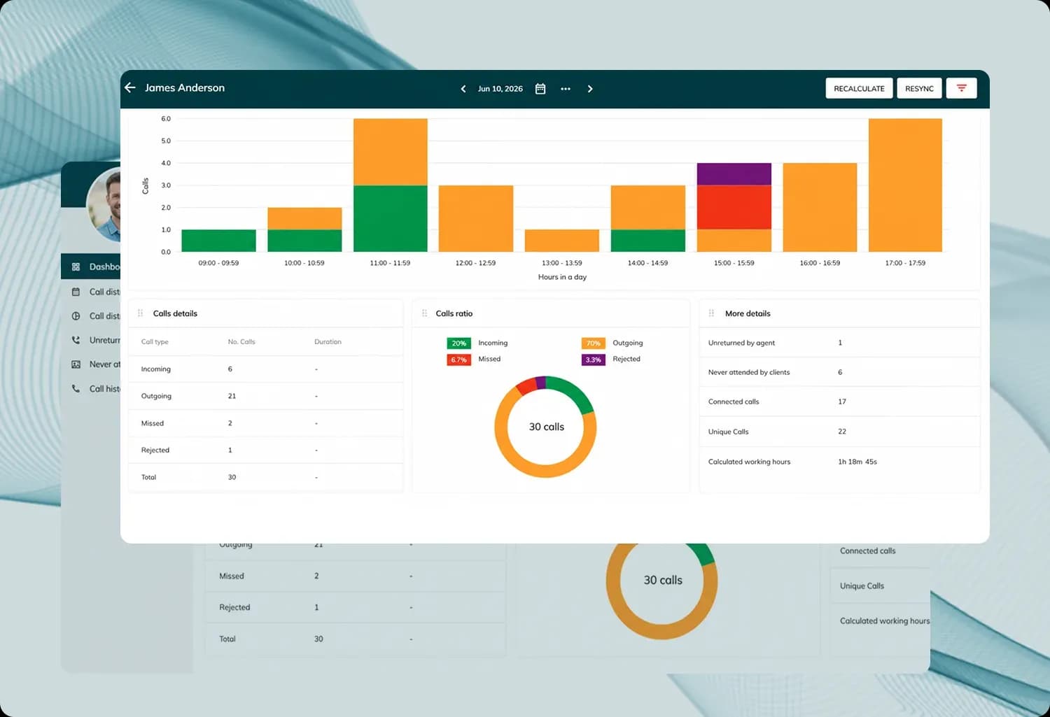Select Unreturned by agent row

[839, 343]
